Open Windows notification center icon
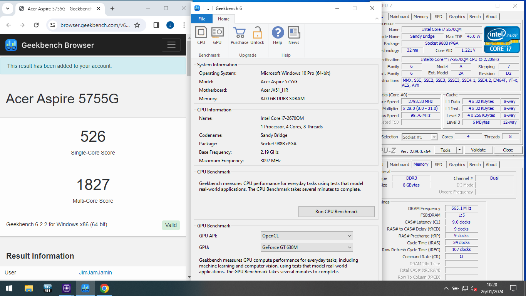The image size is (526, 296). pos(513,288)
